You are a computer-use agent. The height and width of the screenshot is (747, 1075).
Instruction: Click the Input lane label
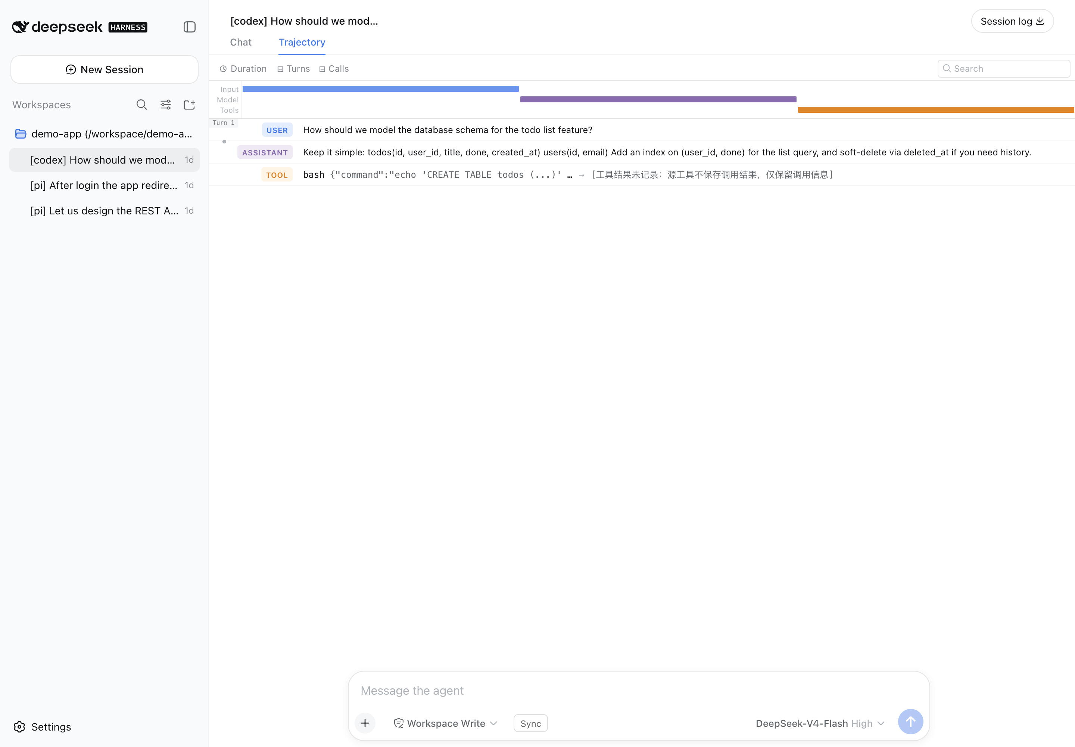(230, 89)
